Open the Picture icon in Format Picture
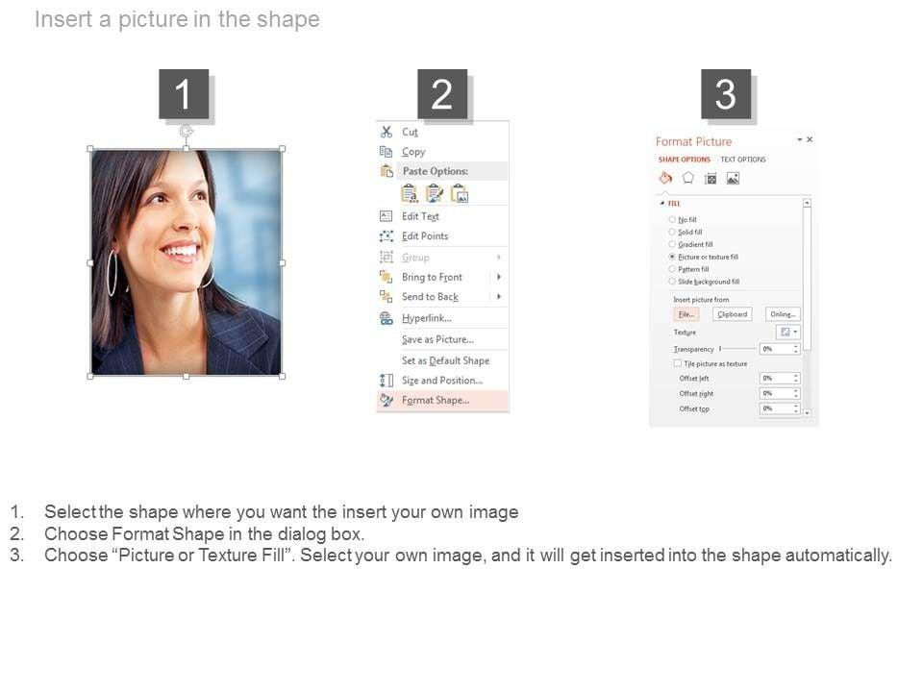 tap(733, 179)
